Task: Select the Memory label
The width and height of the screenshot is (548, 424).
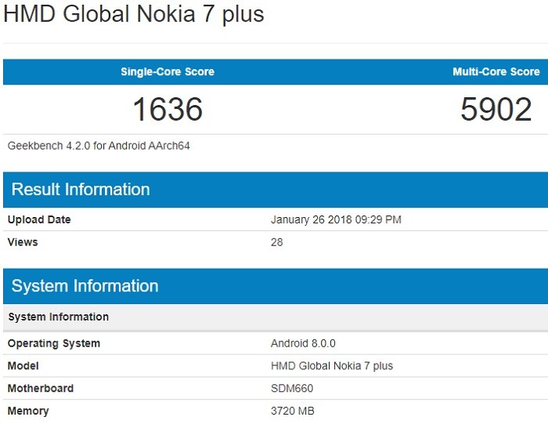Action: click(x=28, y=411)
